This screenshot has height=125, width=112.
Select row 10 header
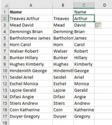click(5, 71)
